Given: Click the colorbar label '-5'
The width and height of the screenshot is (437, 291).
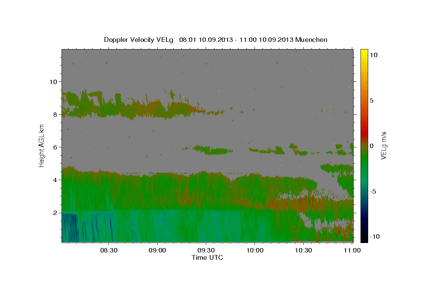Looking at the screenshot, I should pyautogui.click(x=373, y=191).
